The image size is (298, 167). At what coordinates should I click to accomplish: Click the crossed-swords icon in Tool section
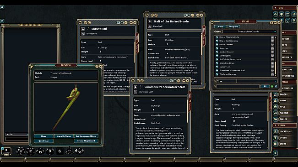pyautogui.click(x=275, y=14)
